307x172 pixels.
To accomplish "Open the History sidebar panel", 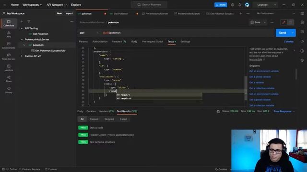I will (x=9, y=90).
